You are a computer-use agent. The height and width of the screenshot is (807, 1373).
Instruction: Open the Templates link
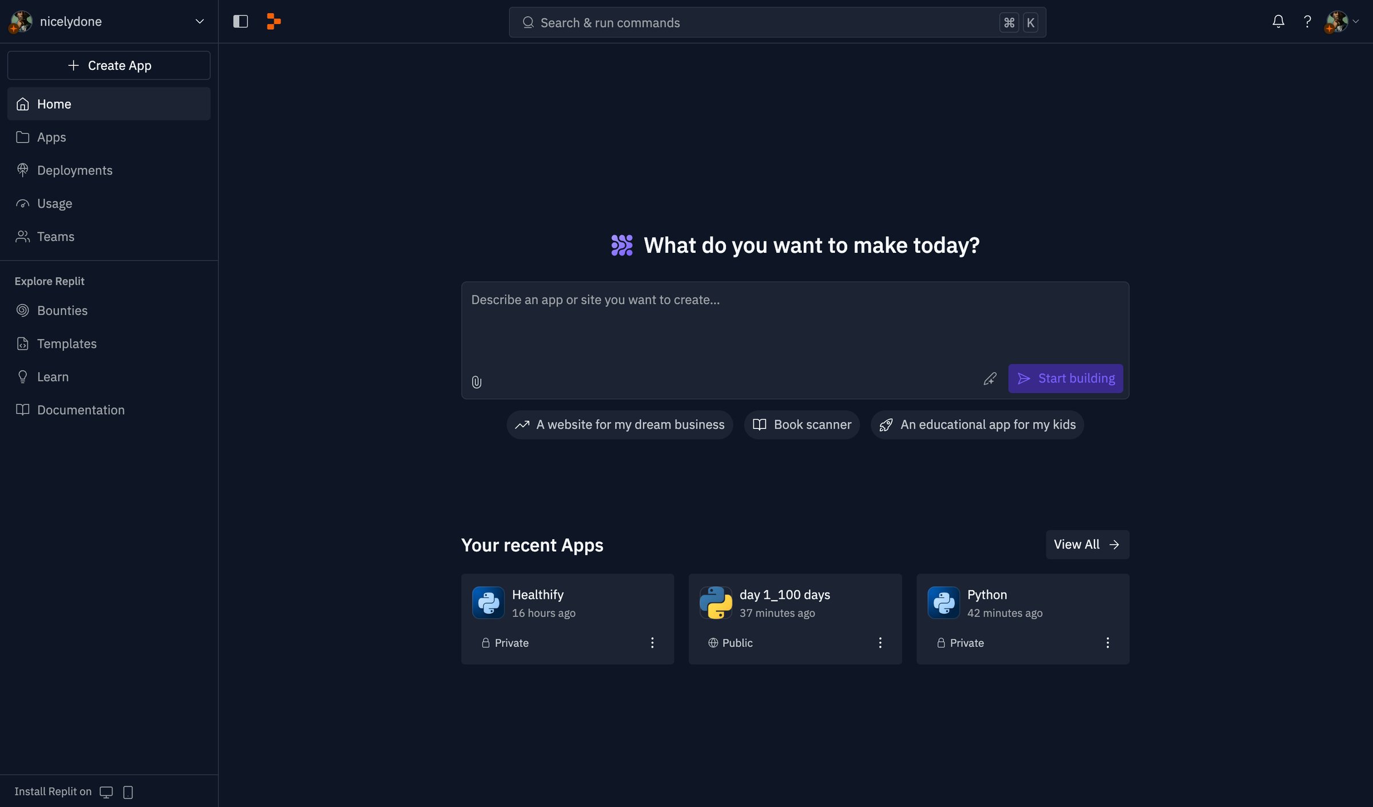(x=109, y=343)
